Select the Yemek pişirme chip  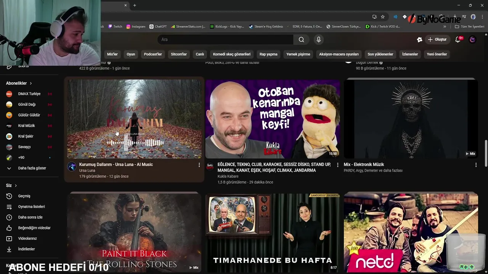point(298,54)
